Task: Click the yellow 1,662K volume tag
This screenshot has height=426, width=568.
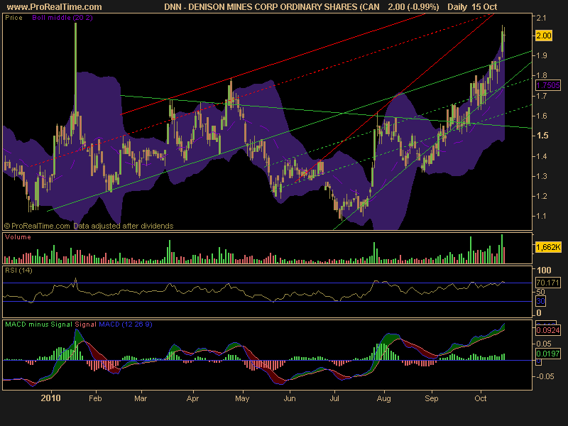Action: [x=548, y=247]
